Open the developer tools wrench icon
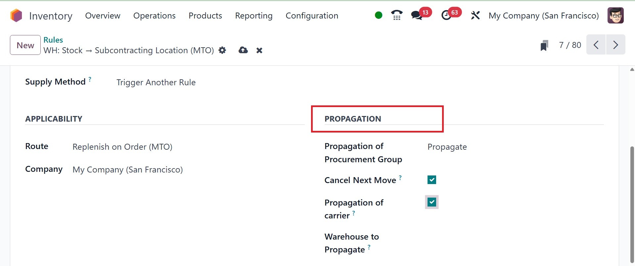The image size is (635, 266). (475, 15)
